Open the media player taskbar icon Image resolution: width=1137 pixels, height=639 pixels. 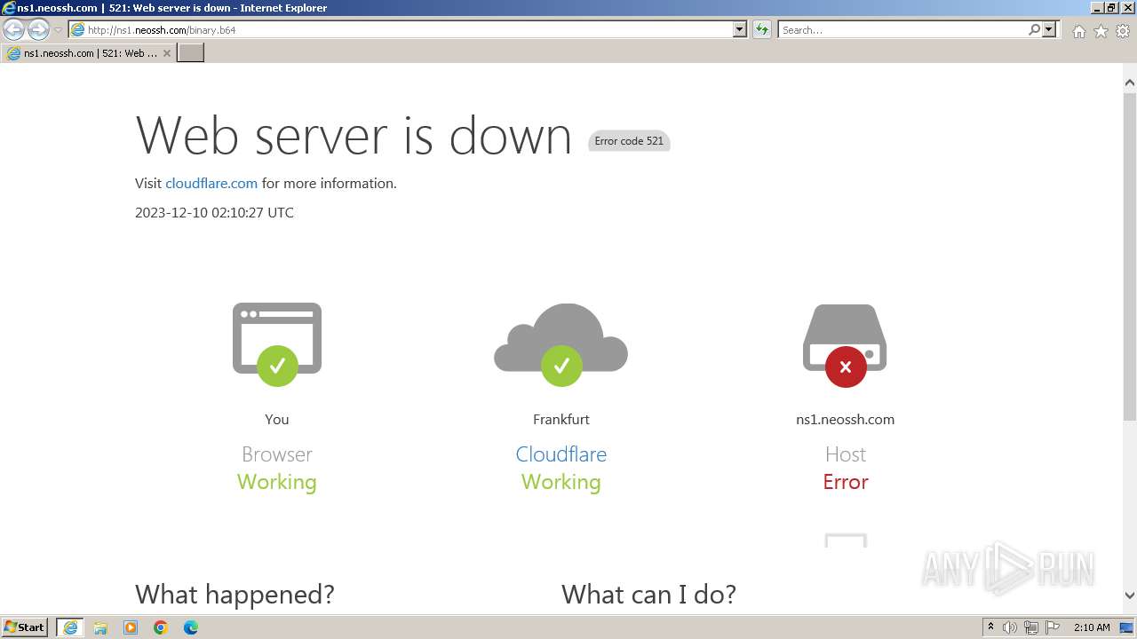point(131,627)
